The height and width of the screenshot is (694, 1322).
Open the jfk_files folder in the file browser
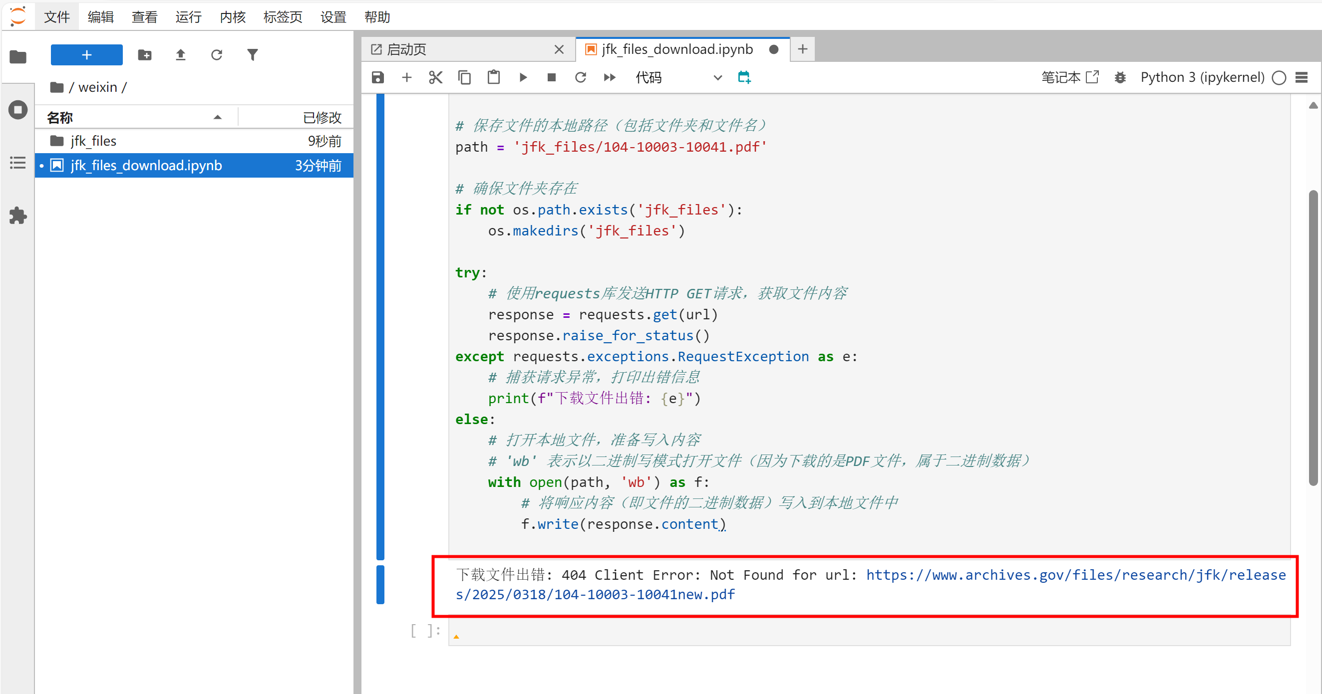coord(93,141)
